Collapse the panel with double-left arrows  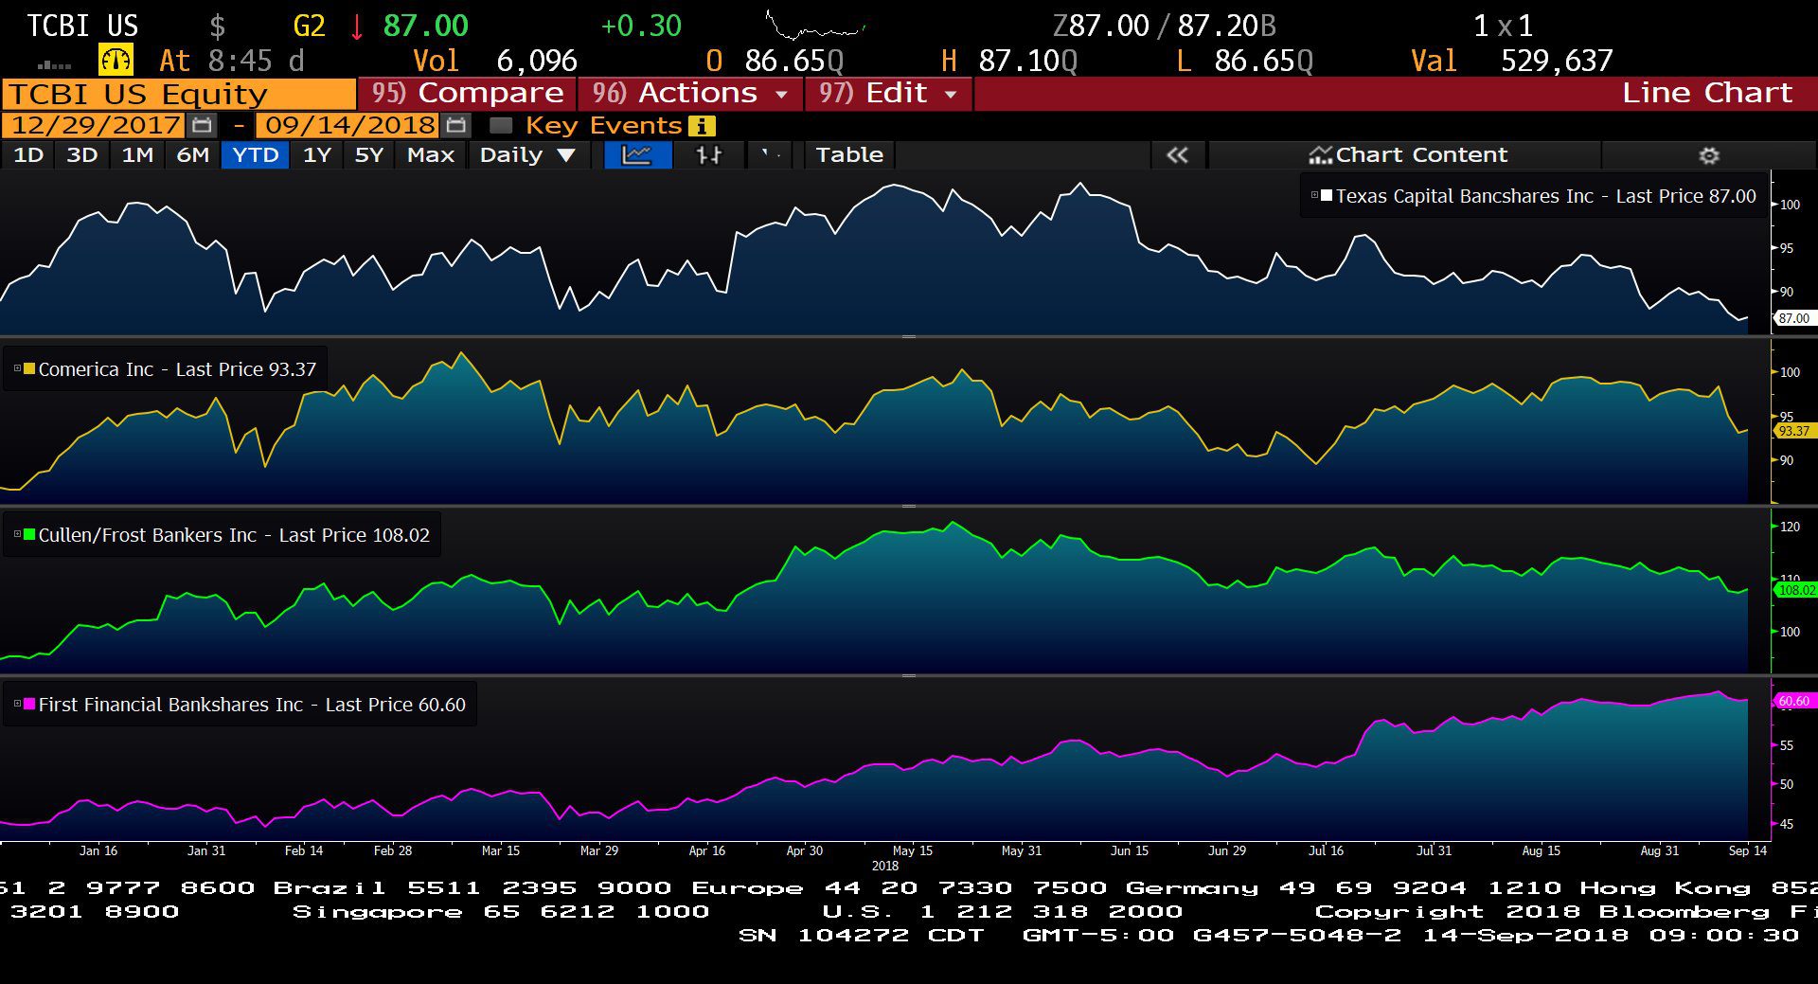[x=1177, y=155]
